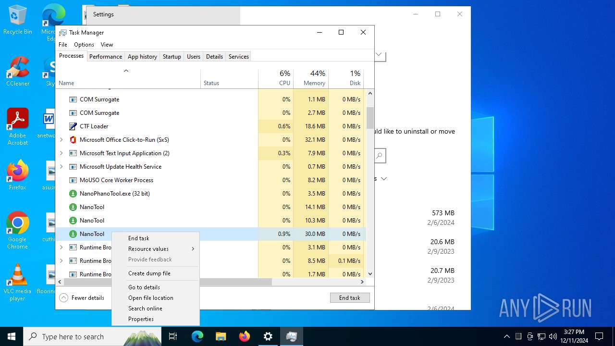The image size is (615, 346).
Task: Click the Fewer details arrow icon
Action: click(63, 297)
